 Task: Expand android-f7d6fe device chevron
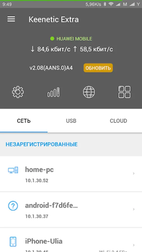134,209
